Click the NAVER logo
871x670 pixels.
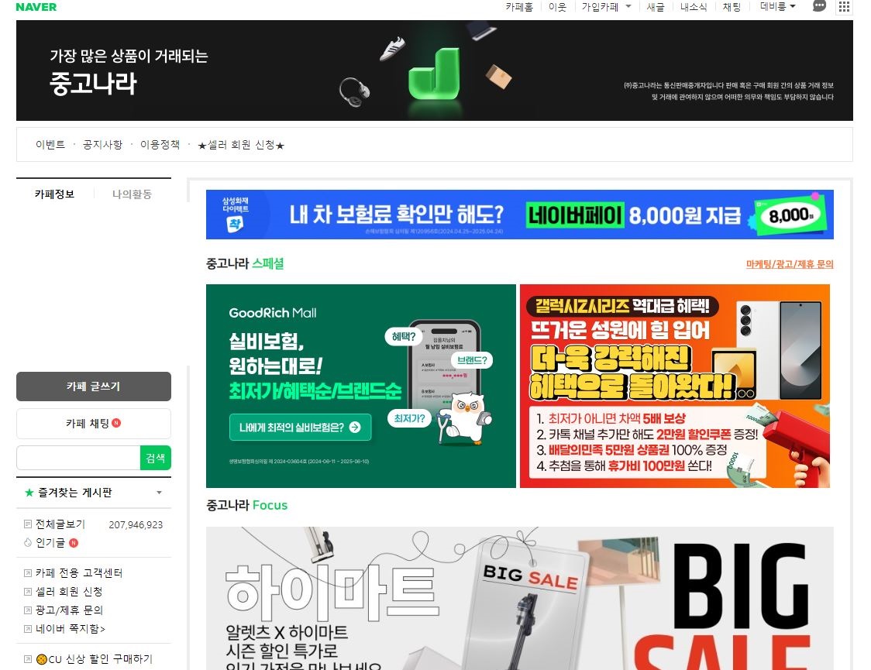pos(36,7)
